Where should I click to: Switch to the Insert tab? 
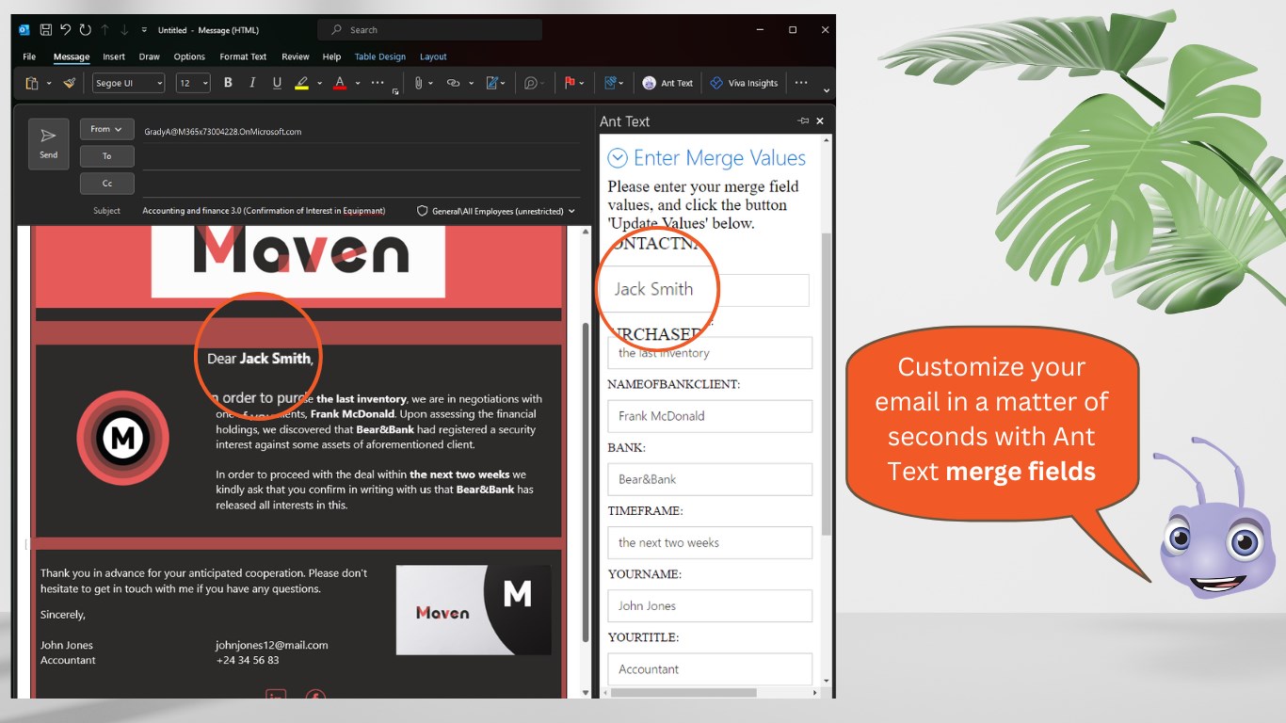pos(114,56)
